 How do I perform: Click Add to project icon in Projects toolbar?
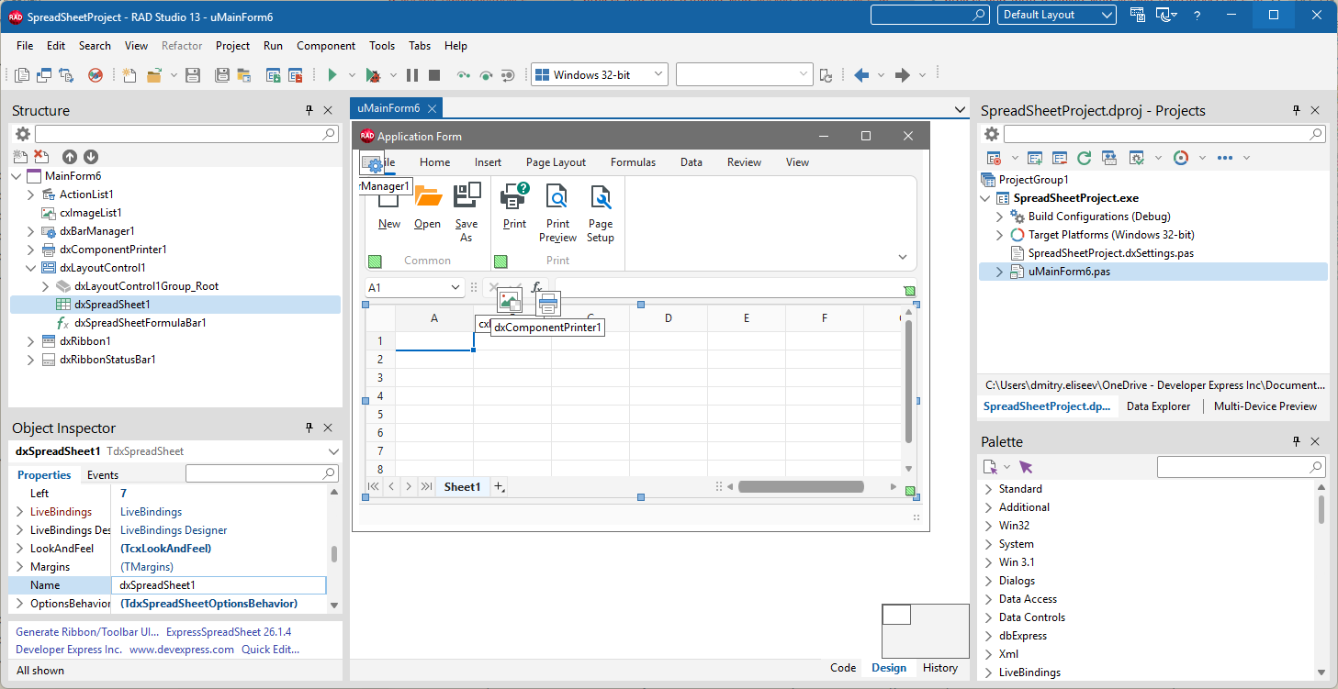1035,158
